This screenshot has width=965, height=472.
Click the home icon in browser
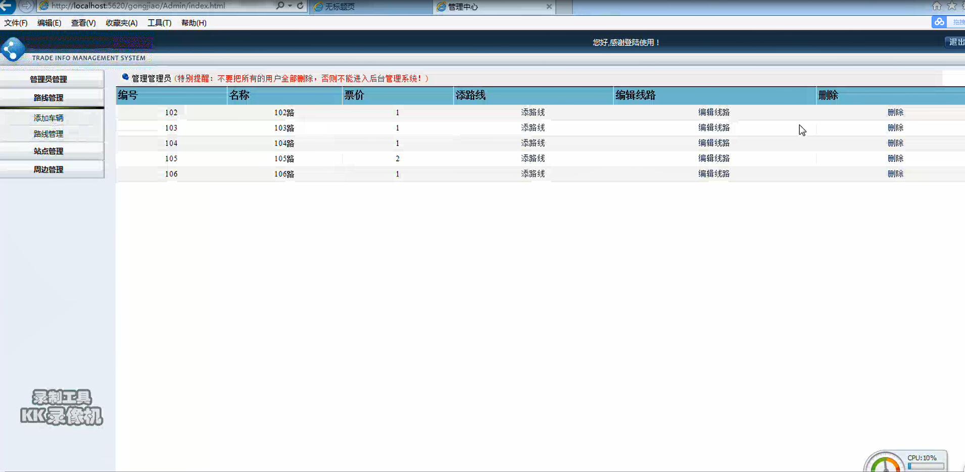click(x=937, y=6)
